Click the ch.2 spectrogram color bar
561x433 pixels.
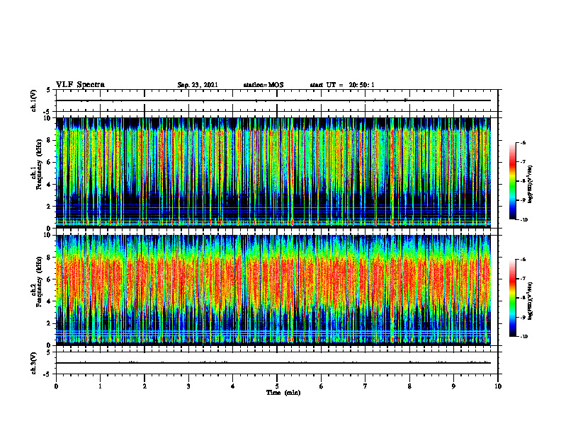pyautogui.click(x=512, y=298)
